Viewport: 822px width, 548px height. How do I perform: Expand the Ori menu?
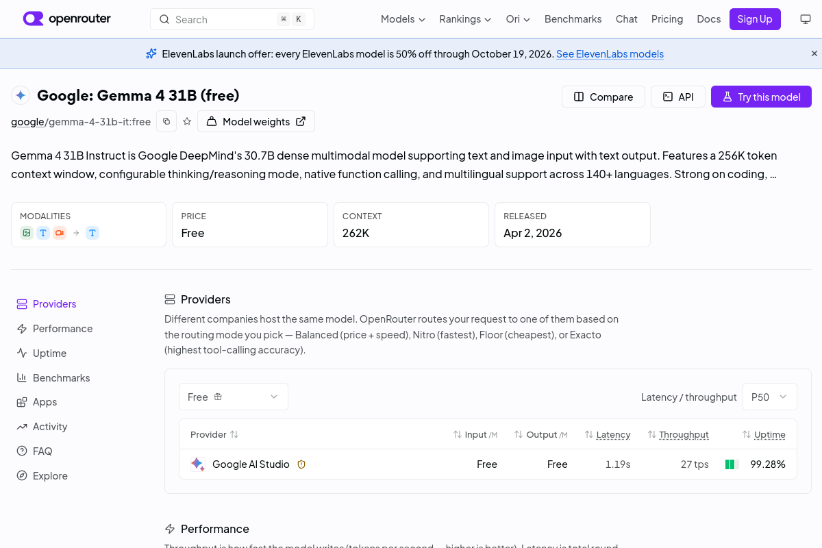518,19
